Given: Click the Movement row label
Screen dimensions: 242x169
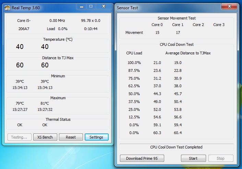Looking at the screenshot, I should pos(134,32).
